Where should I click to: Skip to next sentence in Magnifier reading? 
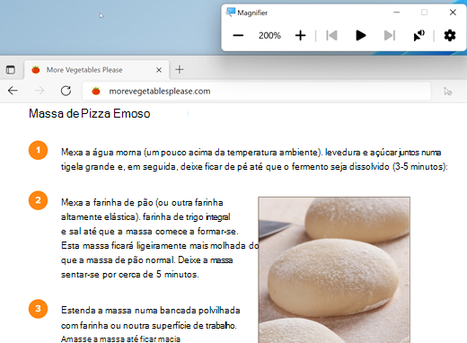pyautogui.click(x=390, y=35)
